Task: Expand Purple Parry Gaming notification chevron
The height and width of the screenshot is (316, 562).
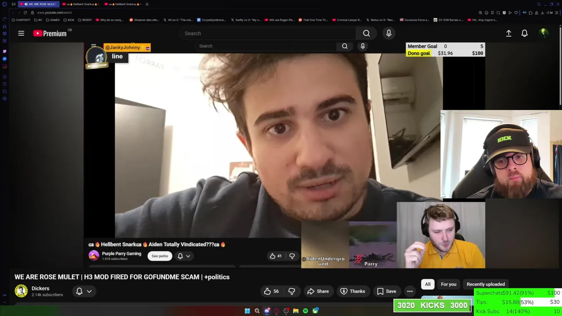Action: pos(188,256)
